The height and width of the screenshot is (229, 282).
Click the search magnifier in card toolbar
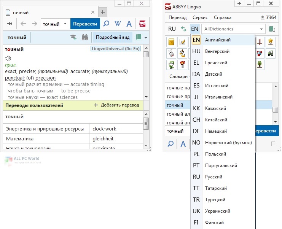pos(106,24)
